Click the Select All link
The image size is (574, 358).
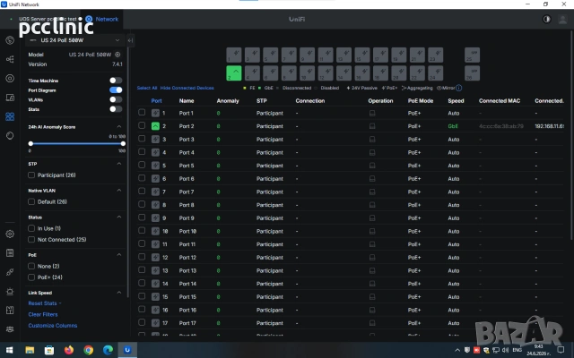(147, 88)
